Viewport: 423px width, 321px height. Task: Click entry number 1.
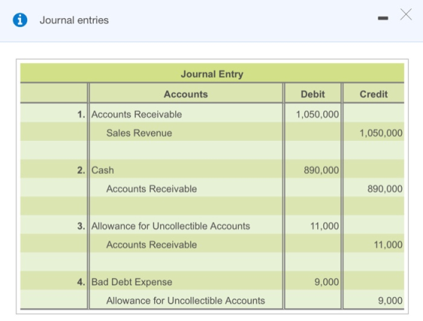pos(81,115)
